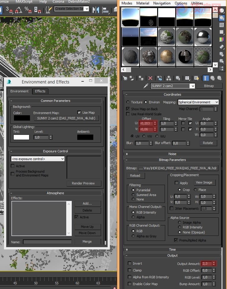
Task: Toggle Atmosphere Active checkbox
Action: pyautogui.click(x=76, y=217)
